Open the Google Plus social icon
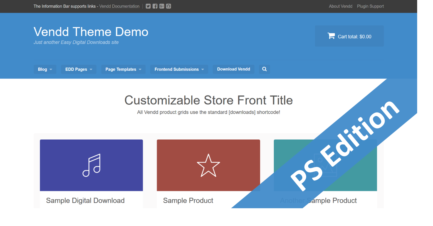 162,6
